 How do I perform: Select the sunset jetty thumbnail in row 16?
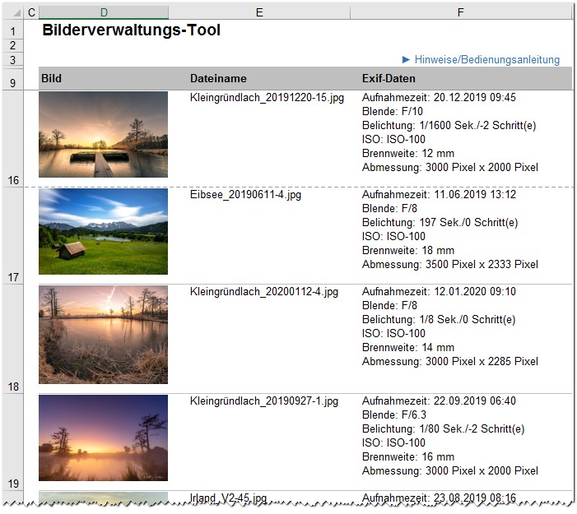click(104, 134)
